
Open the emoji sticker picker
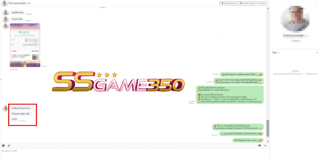3,146
